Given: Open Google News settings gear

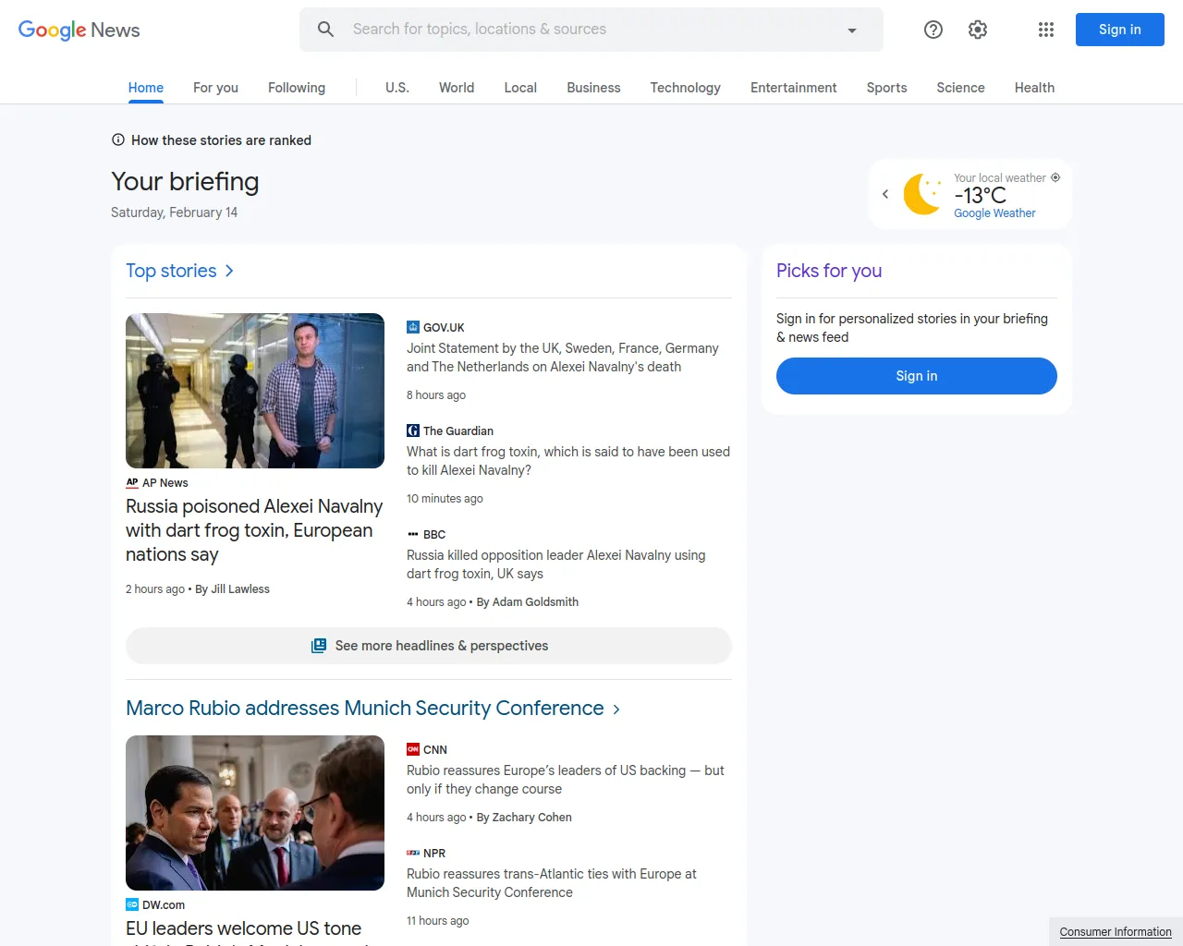Looking at the screenshot, I should [x=977, y=29].
